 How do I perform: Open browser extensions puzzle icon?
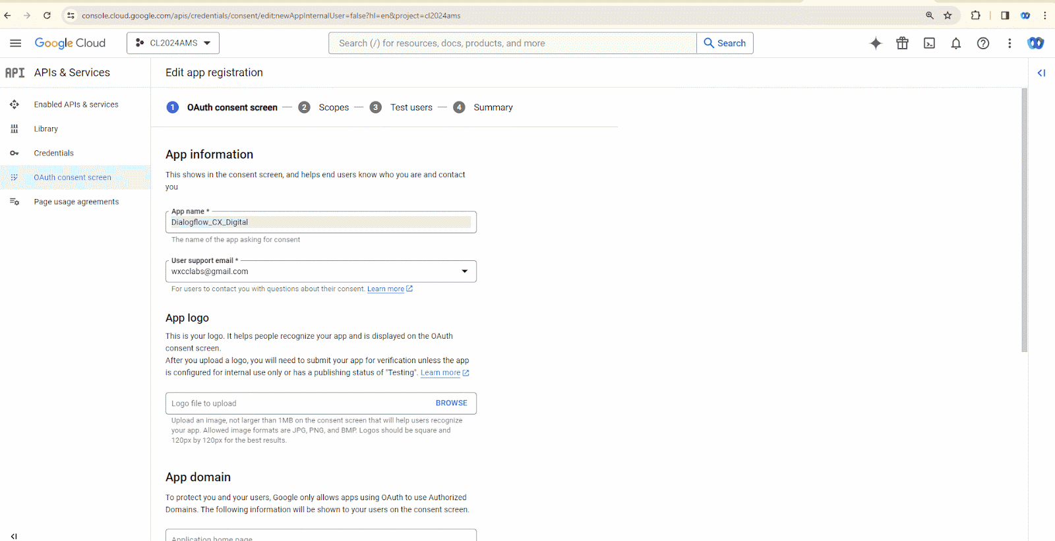(x=975, y=15)
